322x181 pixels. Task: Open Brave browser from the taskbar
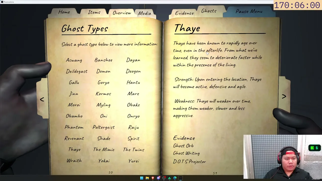pos(153,178)
